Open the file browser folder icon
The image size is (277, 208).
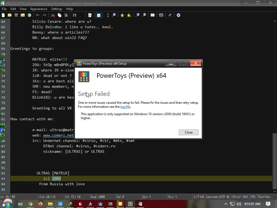click(x=23, y=15)
